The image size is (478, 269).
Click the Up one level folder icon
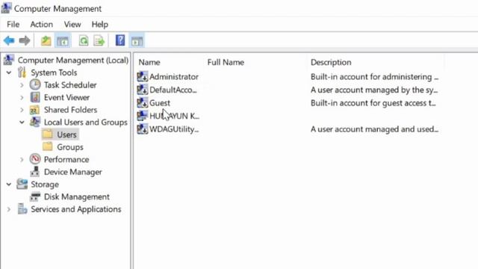pos(46,40)
